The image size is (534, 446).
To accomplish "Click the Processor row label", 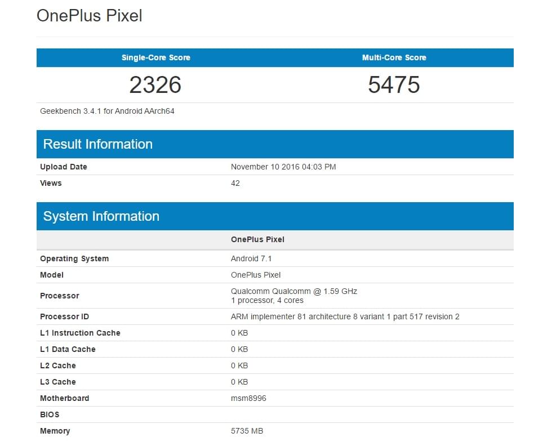I will [x=60, y=296].
